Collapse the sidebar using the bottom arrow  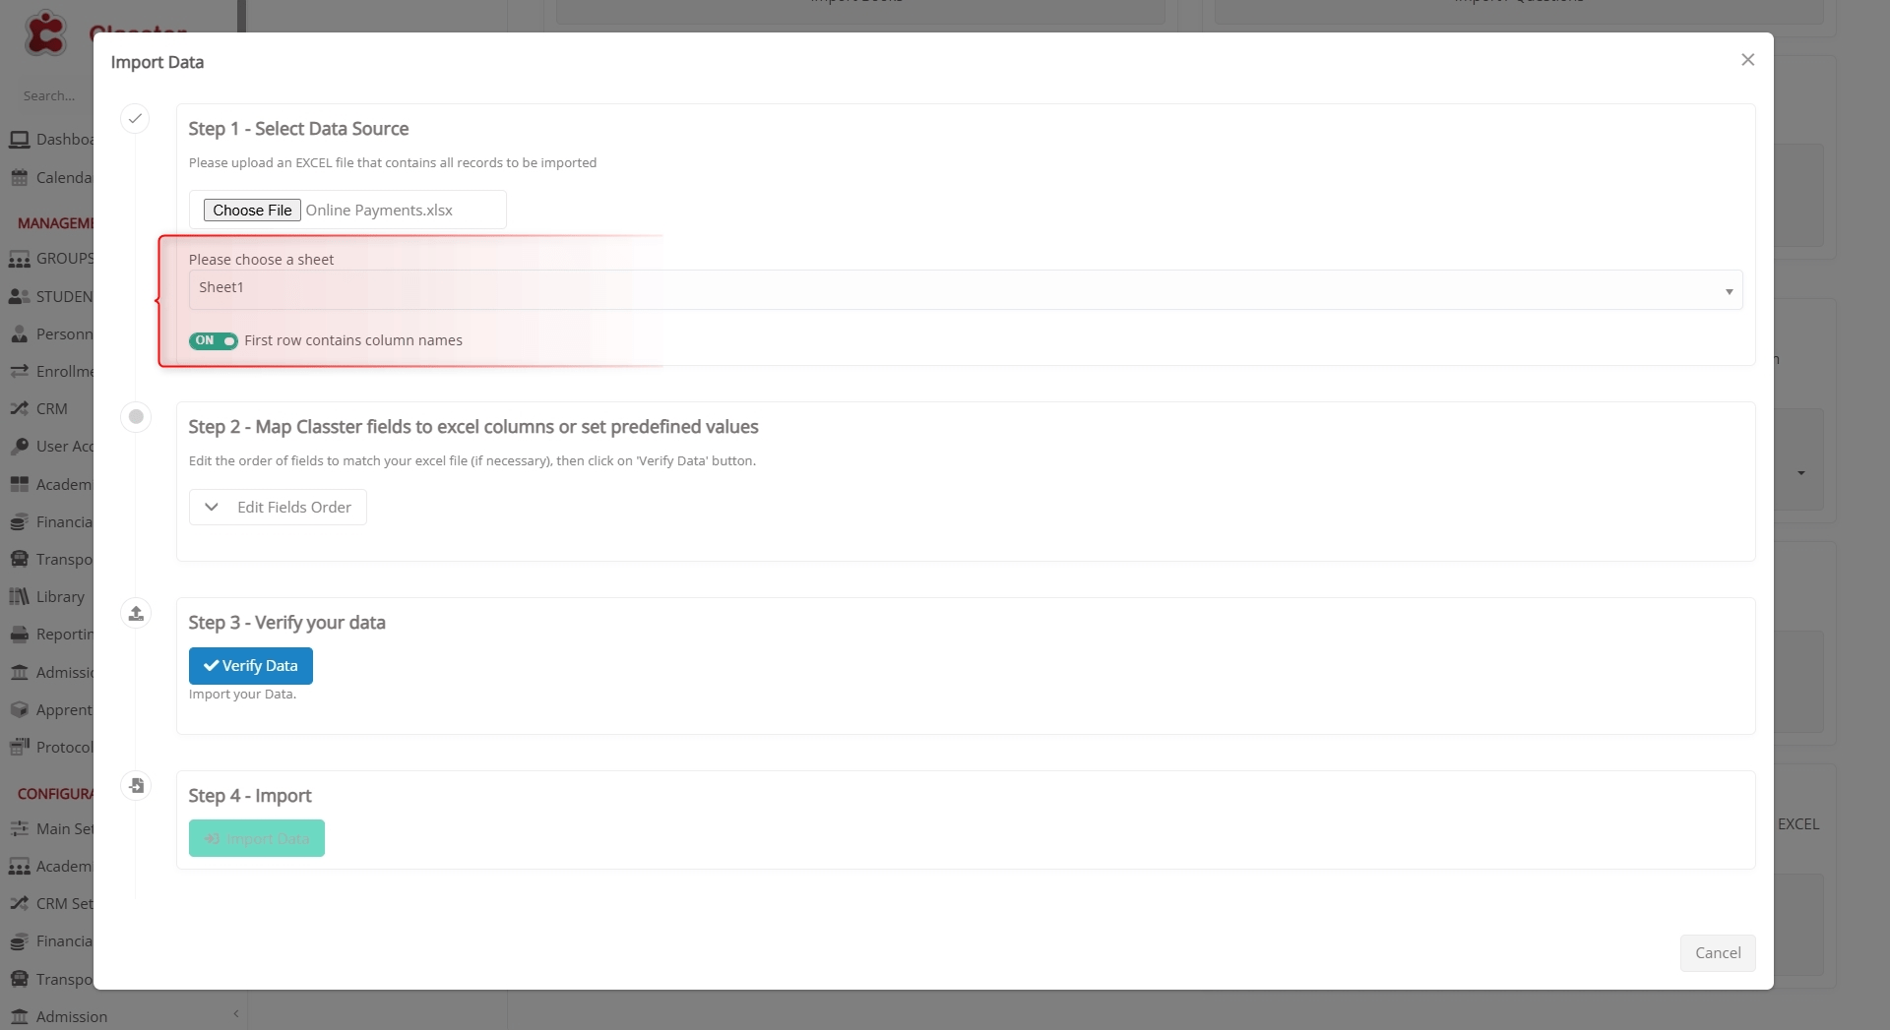235,1013
